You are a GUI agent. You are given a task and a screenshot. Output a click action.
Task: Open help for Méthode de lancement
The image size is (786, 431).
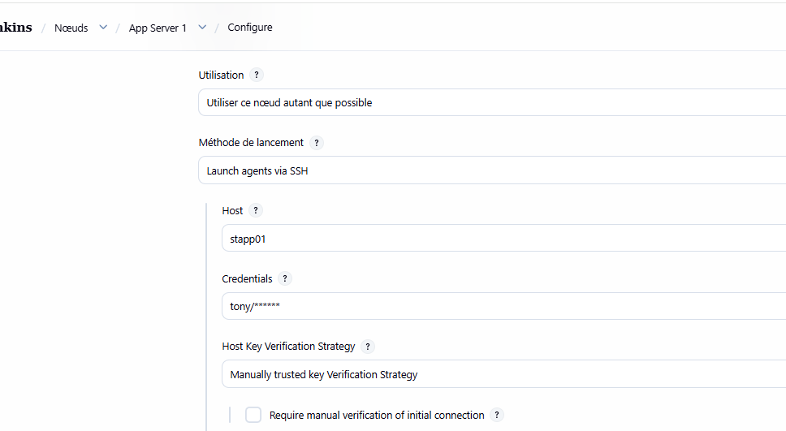tap(317, 143)
